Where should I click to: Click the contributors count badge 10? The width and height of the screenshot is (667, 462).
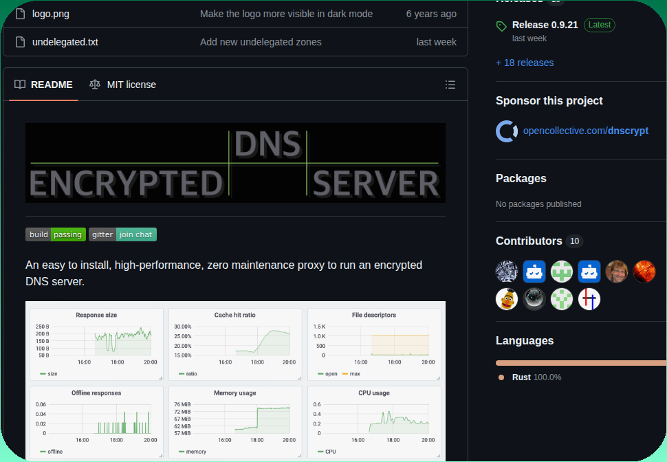pos(574,241)
